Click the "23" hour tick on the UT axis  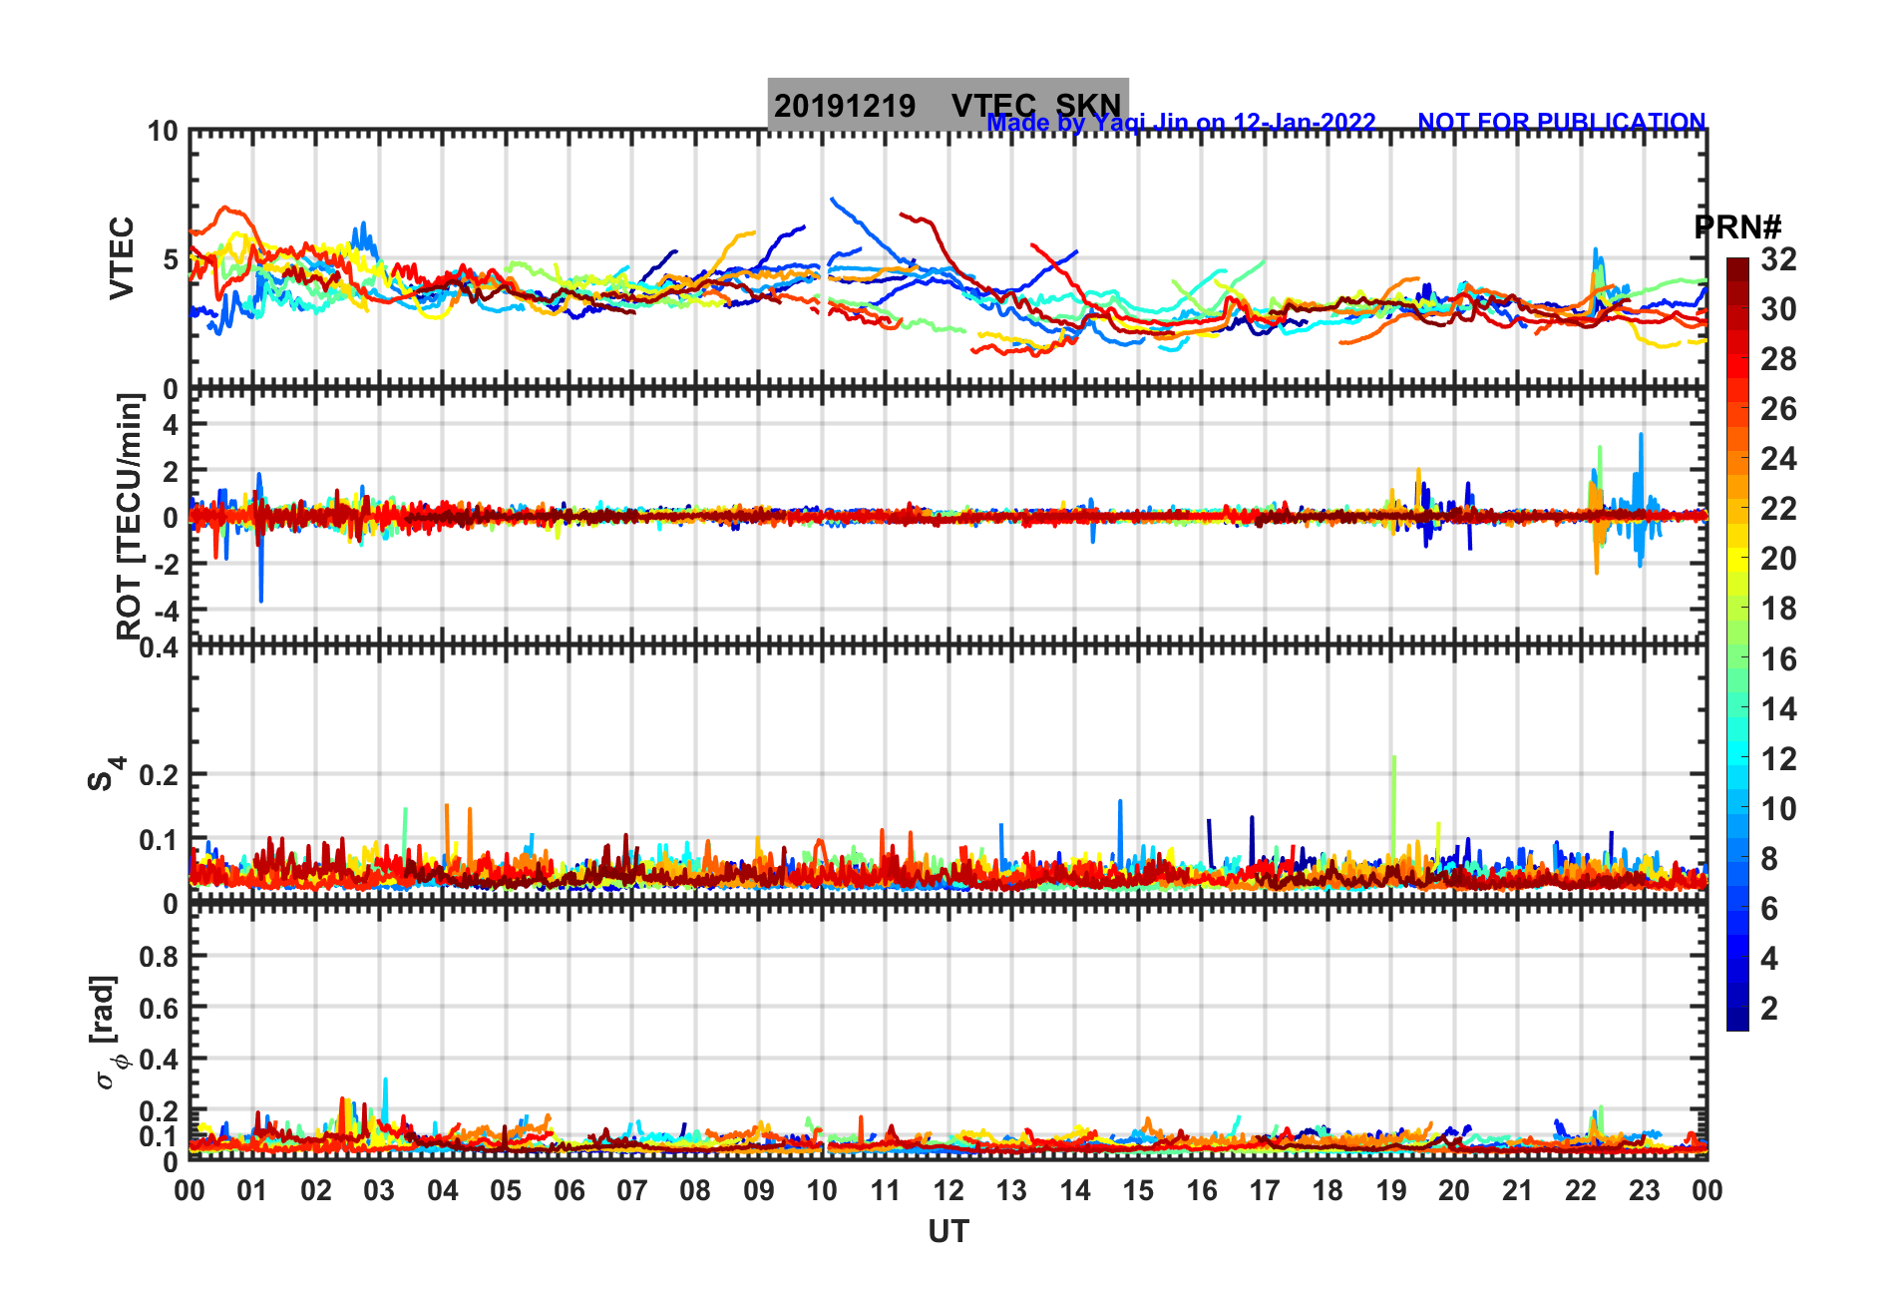coord(1645,1190)
